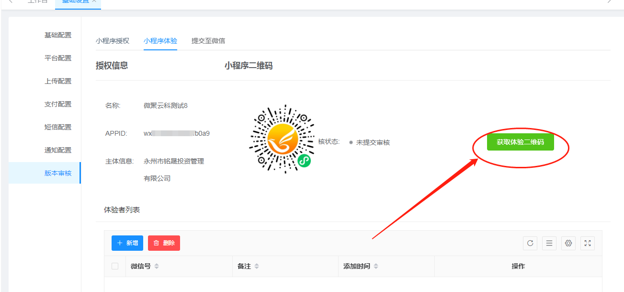Screen dimensions: 624x292
Task: Click the 微信号 column header text
Action: (141, 266)
